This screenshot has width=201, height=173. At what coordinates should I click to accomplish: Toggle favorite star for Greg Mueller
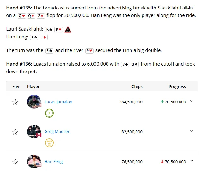click(x=15, y=132)
